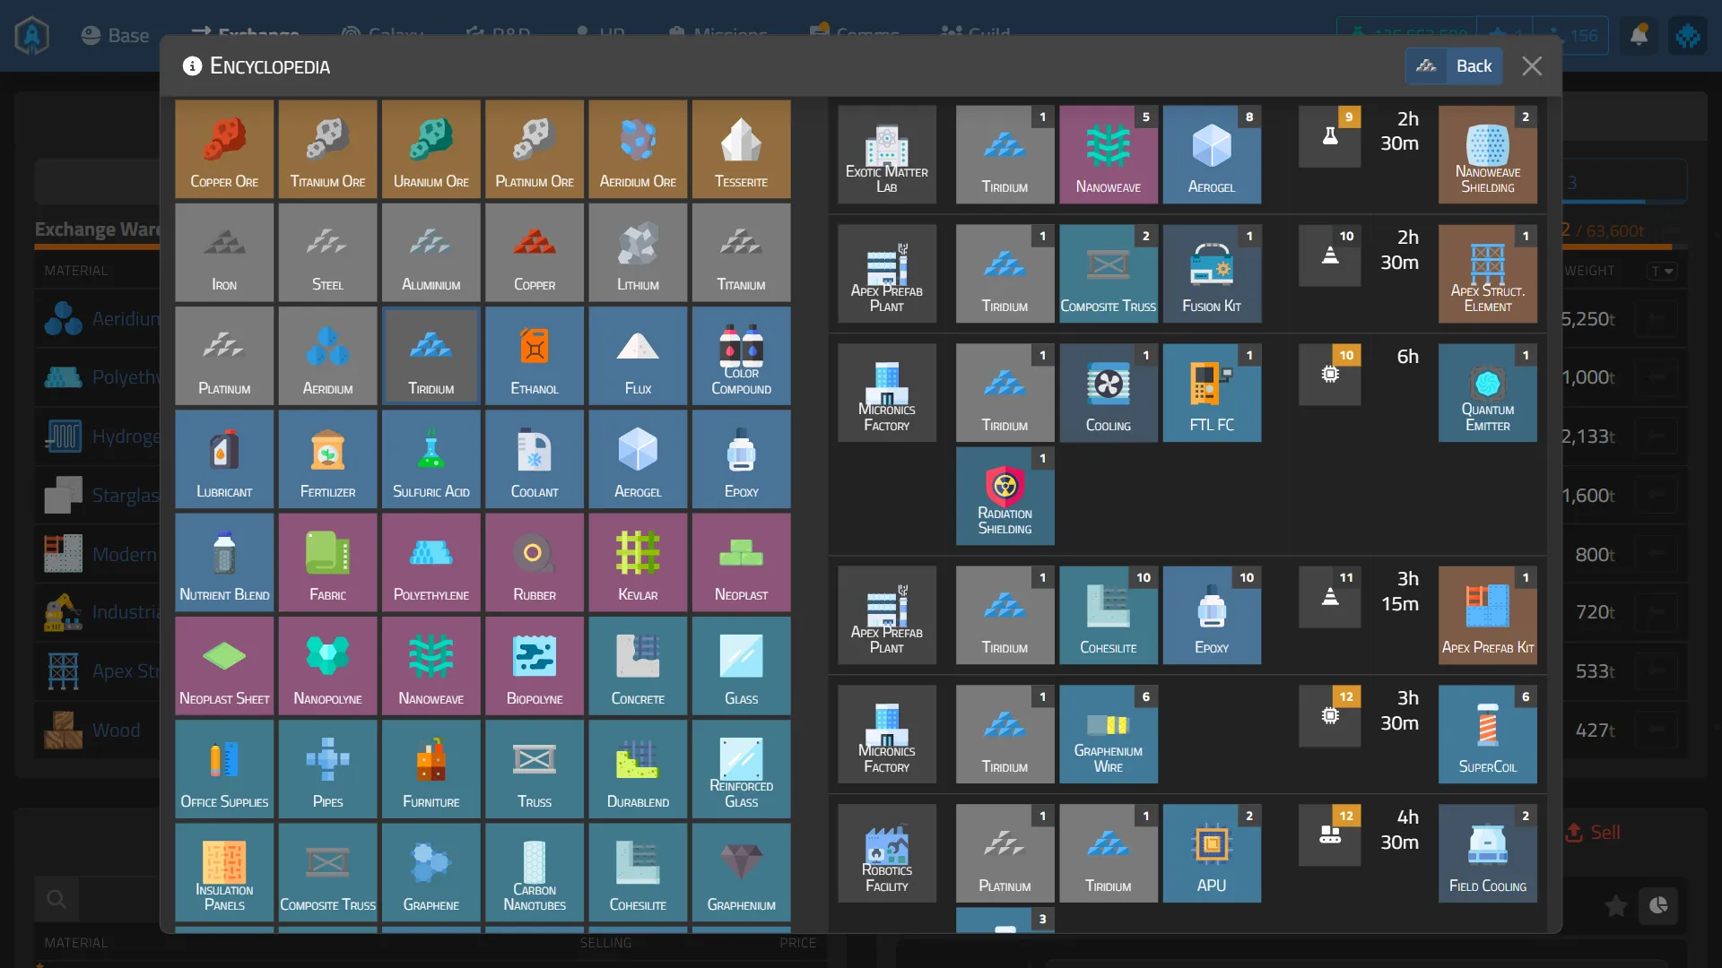Select the Nutrient Blend tile
Viewport: 1722px width, 968px height.
(x=224, y=562)
